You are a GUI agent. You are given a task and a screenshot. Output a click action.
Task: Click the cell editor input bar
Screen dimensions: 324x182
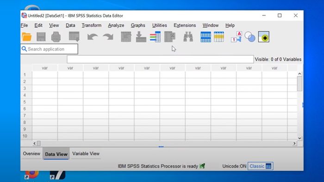click(160, 59)
